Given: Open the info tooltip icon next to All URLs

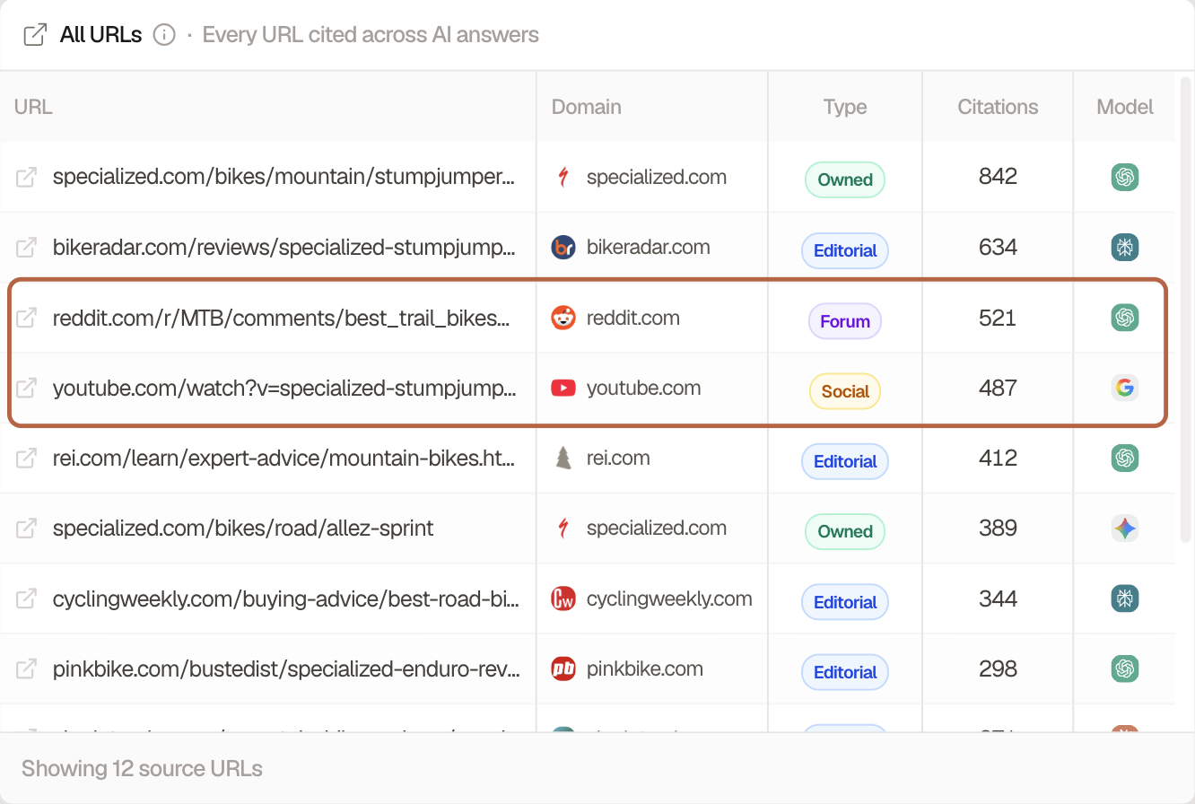Looking at the screenshot, I should coord(164,35).
